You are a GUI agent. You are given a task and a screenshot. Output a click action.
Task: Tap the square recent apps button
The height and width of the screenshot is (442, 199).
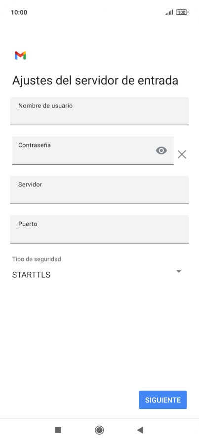58,430
